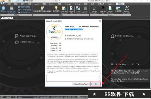The height and width of the screenshot is (99, 151).
Task: Open TrueCAD Support in the ribbon
Action: click(x=64, y=10)
